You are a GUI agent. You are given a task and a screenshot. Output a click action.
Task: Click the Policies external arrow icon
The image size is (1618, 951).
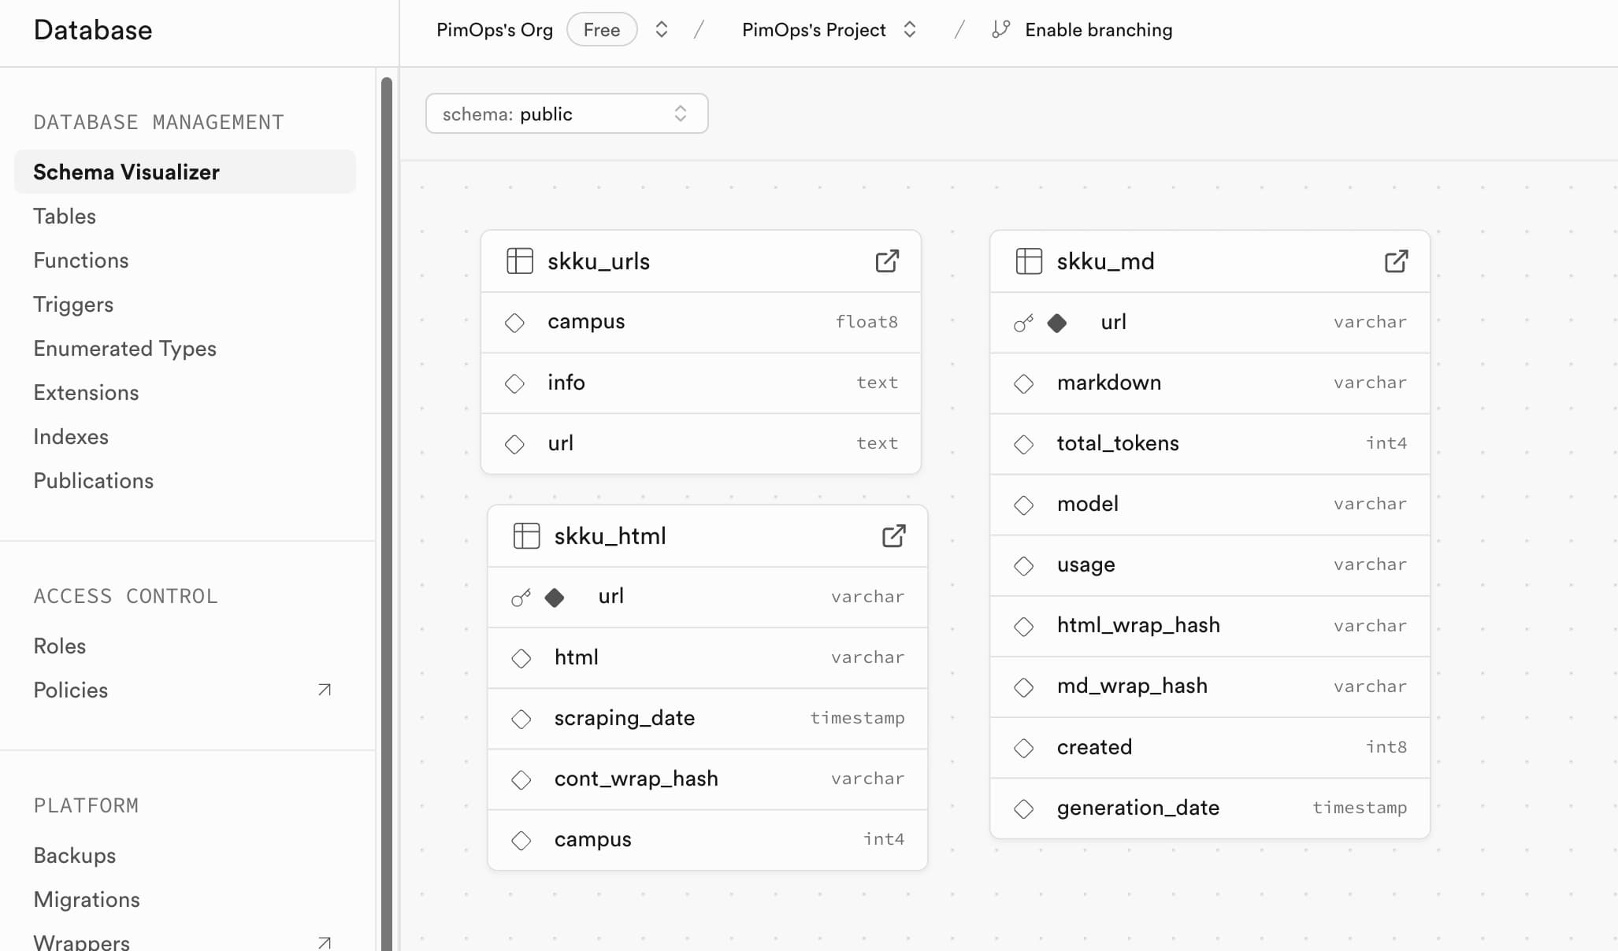pos(324,690)
